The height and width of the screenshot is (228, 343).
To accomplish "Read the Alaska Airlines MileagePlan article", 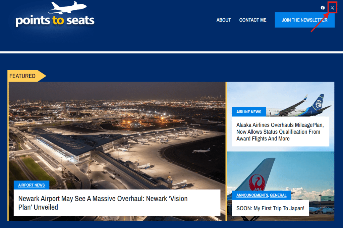I will coord(280,132).
